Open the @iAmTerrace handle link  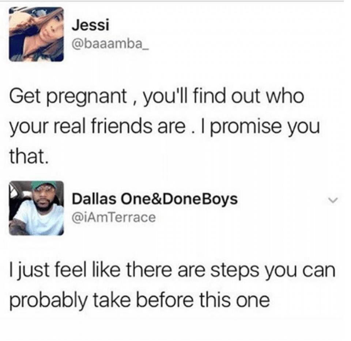(x=113, y=217)
